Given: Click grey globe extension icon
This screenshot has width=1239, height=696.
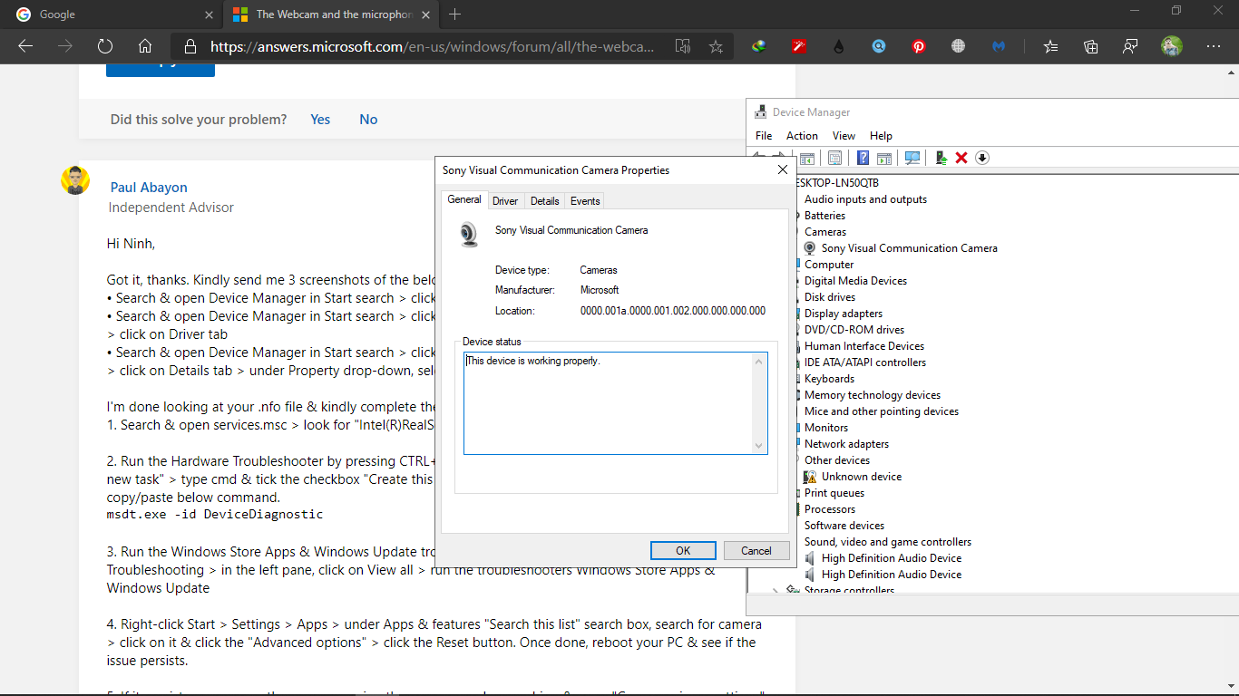Looking at the screenshot, I should [x=959, y=46].
